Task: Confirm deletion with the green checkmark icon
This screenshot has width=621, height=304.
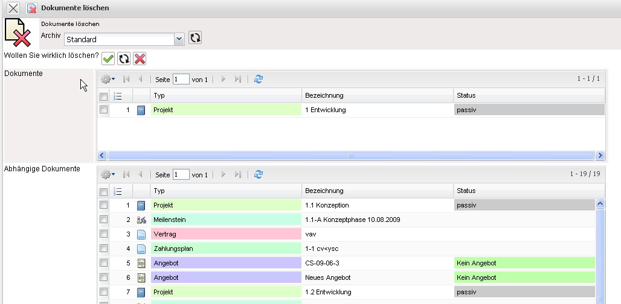Action: 108,59
